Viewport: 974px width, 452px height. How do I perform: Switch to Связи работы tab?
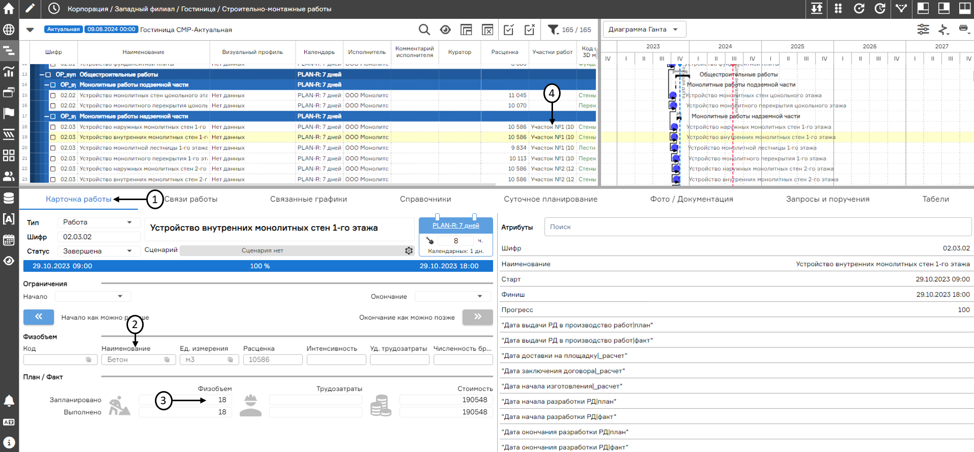click(x=191, y=199)
